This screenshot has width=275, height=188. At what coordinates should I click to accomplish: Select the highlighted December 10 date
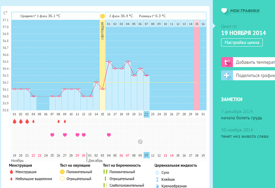click(x=146, y=155)
